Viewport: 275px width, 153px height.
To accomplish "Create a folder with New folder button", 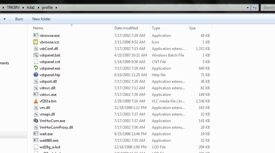I will (x=41, y=19).
